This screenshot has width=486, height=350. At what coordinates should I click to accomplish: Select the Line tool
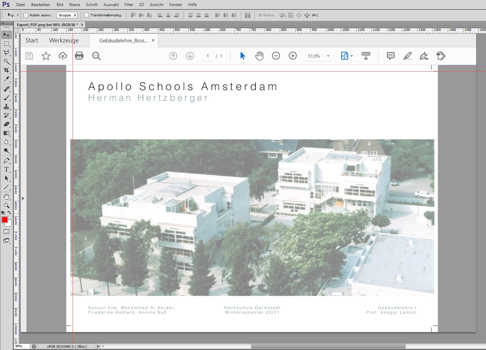click(x=6, y=187)
